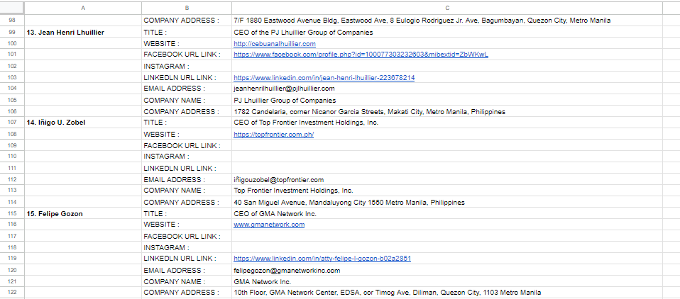Select empty Instagram value cell in row 102
This screenshot has width=680, height=299.
447,66
